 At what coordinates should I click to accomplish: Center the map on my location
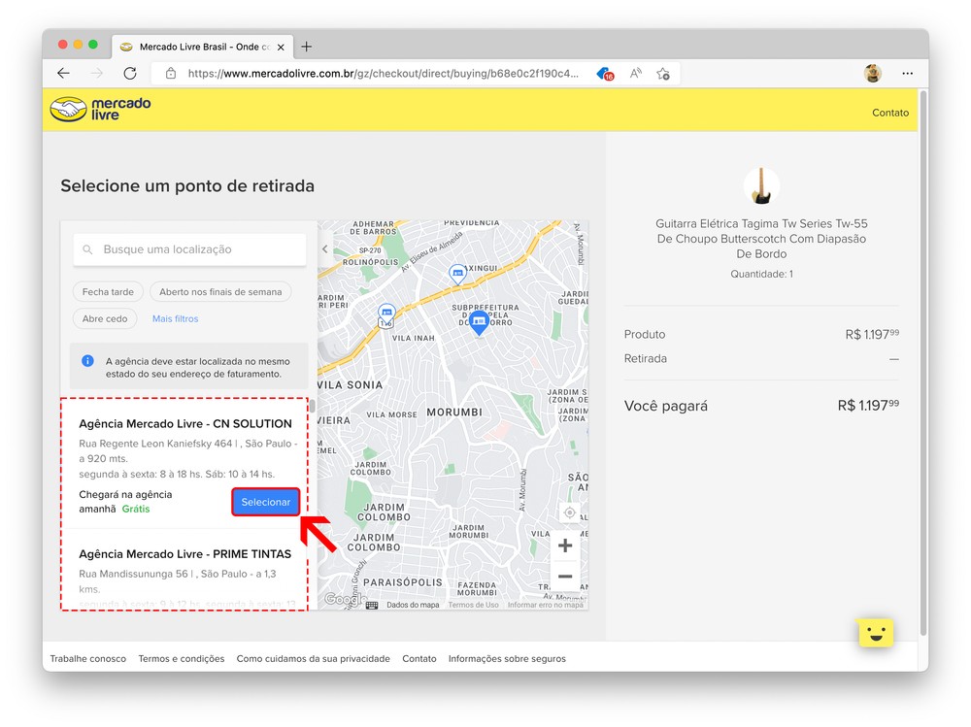(x=570, y=512)
